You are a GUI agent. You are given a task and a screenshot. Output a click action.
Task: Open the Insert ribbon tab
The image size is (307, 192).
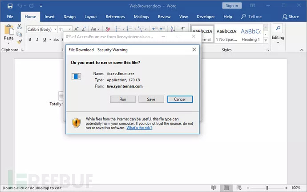[x=50, y=16]
